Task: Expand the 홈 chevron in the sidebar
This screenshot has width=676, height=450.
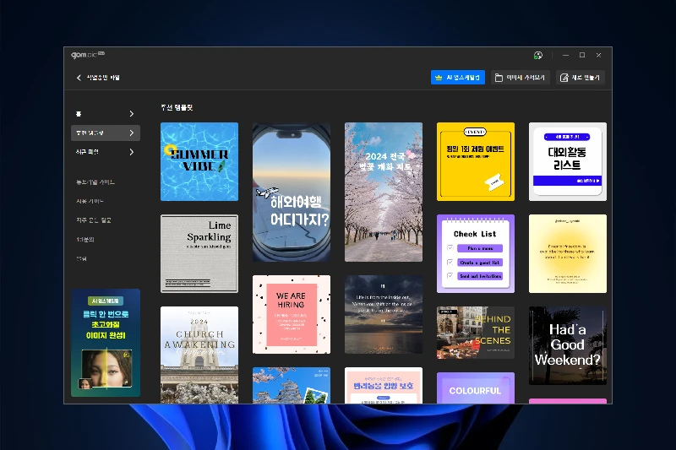Action: click(x=131, y=114)
